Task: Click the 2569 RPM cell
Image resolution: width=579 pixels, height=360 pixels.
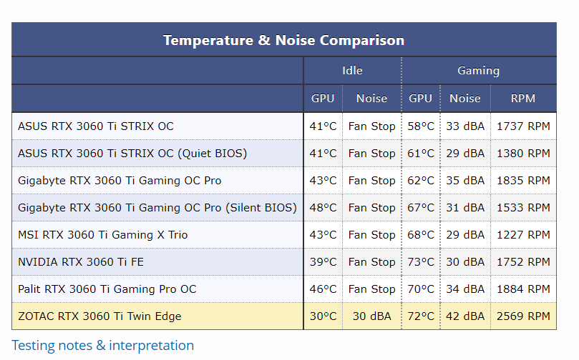Action: coord(523,316)
